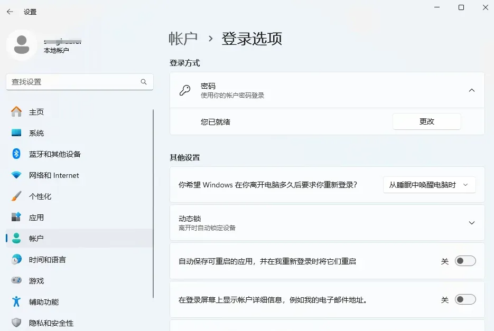Click the 登录选项 page title
The image size is (494, 331).
click(x=251, y=39)
